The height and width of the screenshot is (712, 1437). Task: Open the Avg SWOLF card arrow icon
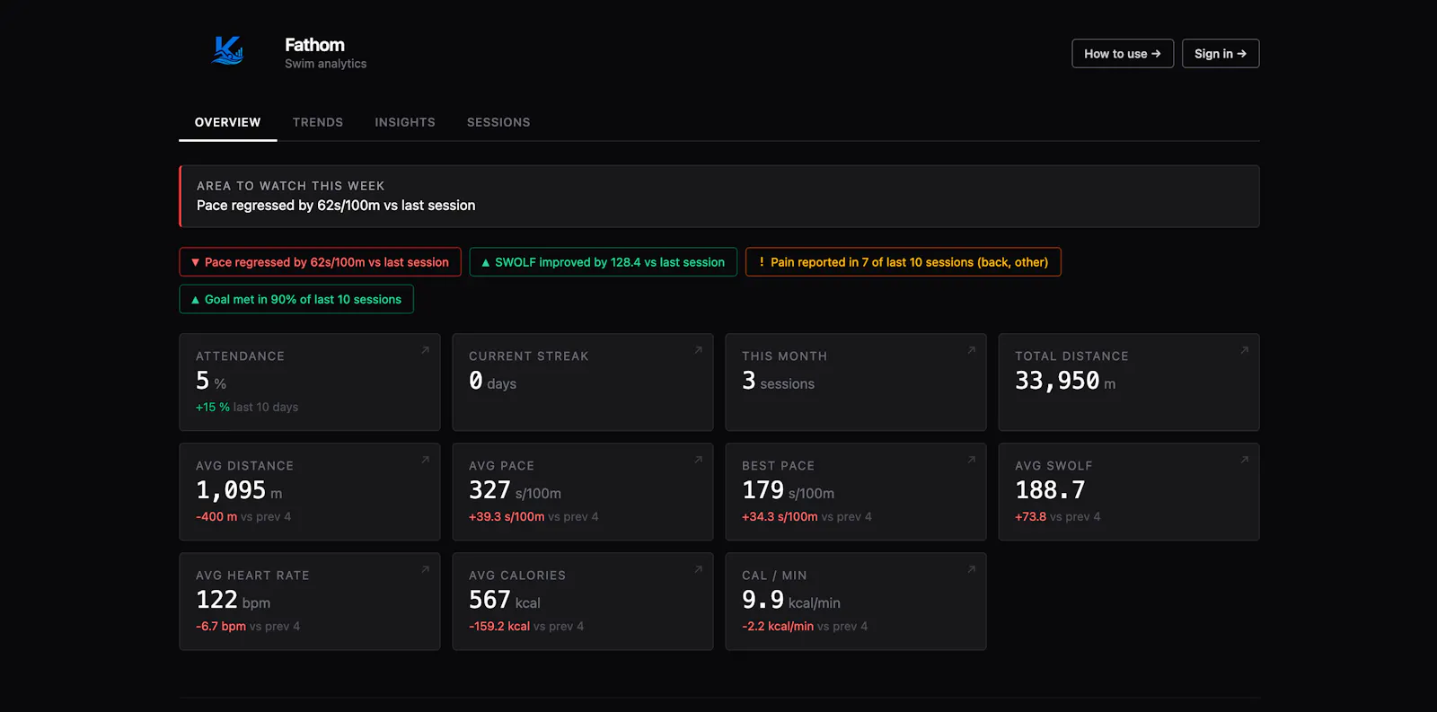coord(1244,460)
